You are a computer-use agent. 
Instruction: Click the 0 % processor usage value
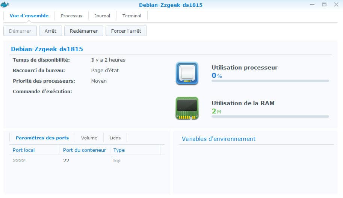pyautogui.click(x=217, y=76)
